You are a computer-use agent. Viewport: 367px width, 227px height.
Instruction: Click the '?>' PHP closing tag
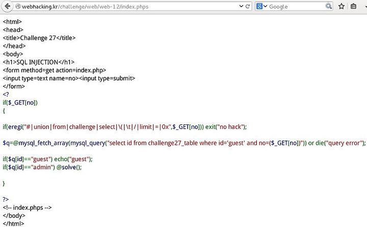(x=6, y=200)
